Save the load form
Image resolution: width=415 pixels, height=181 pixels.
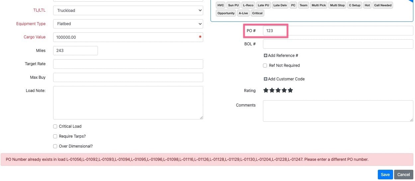coord(385,175)
